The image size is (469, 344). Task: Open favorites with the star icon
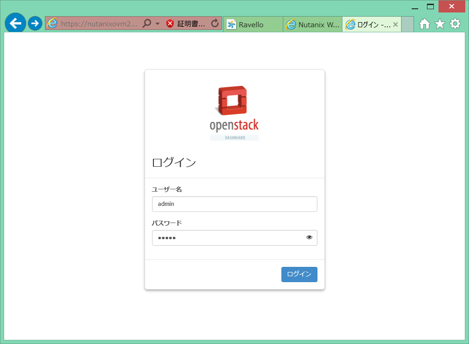440,24
